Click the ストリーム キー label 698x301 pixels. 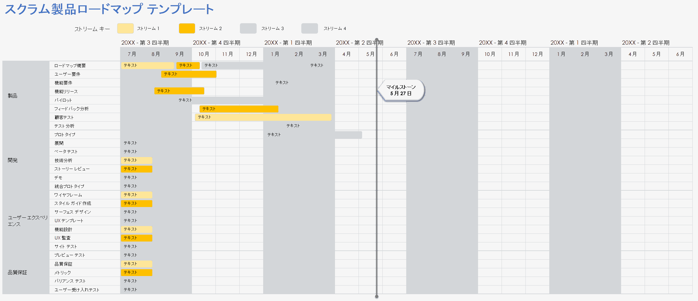click(92, 29)
